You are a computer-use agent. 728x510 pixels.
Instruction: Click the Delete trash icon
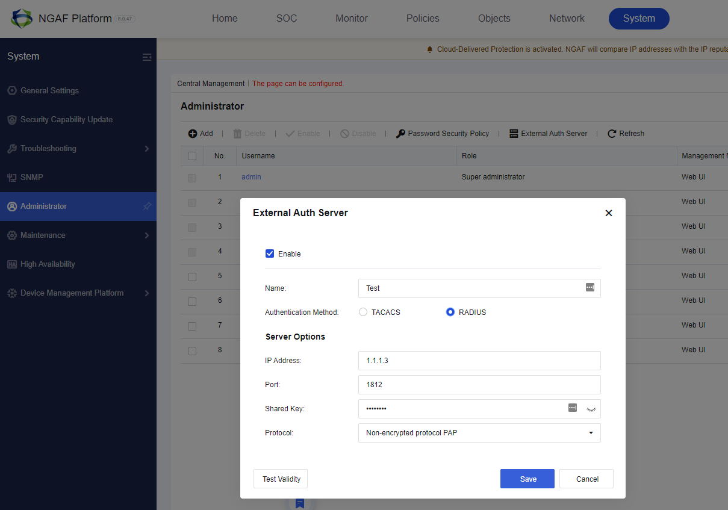[x=237, y=134]
